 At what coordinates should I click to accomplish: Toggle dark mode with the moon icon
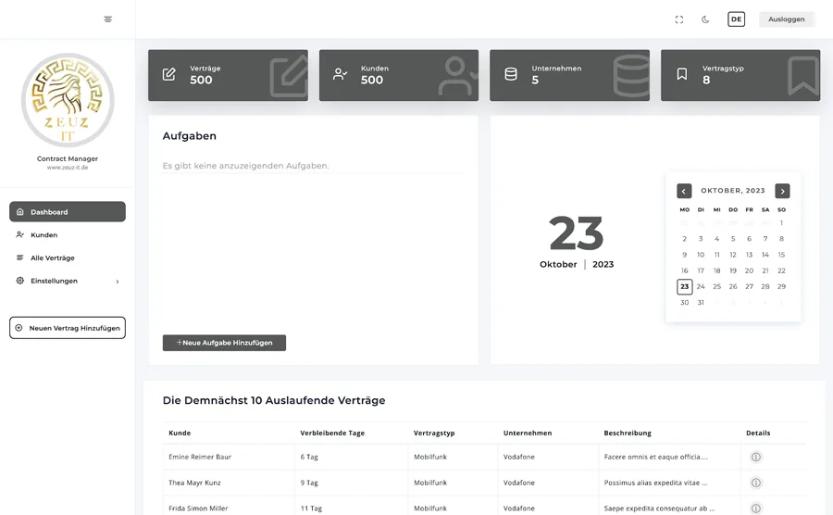(x=705, y=19)
